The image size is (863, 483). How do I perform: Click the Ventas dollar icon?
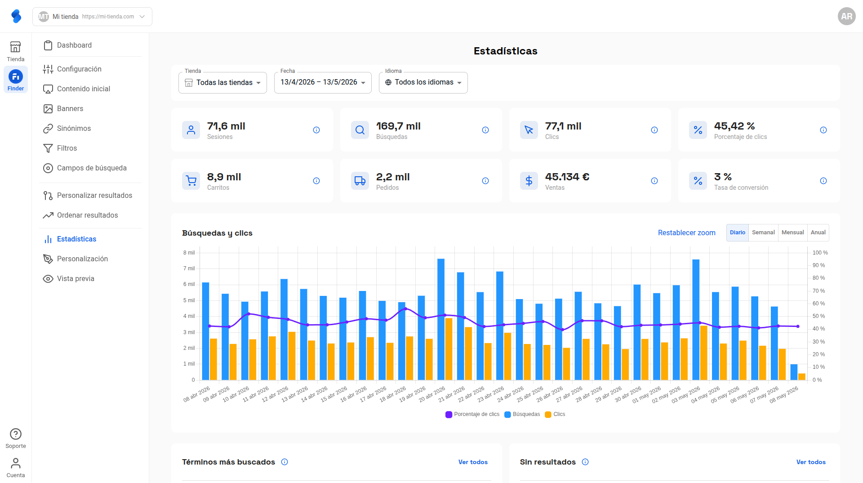[529, 181]
